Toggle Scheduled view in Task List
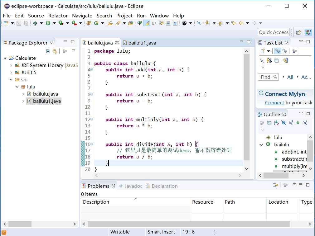The width and height of the screenshot is (315, 236). pos(285,51)
